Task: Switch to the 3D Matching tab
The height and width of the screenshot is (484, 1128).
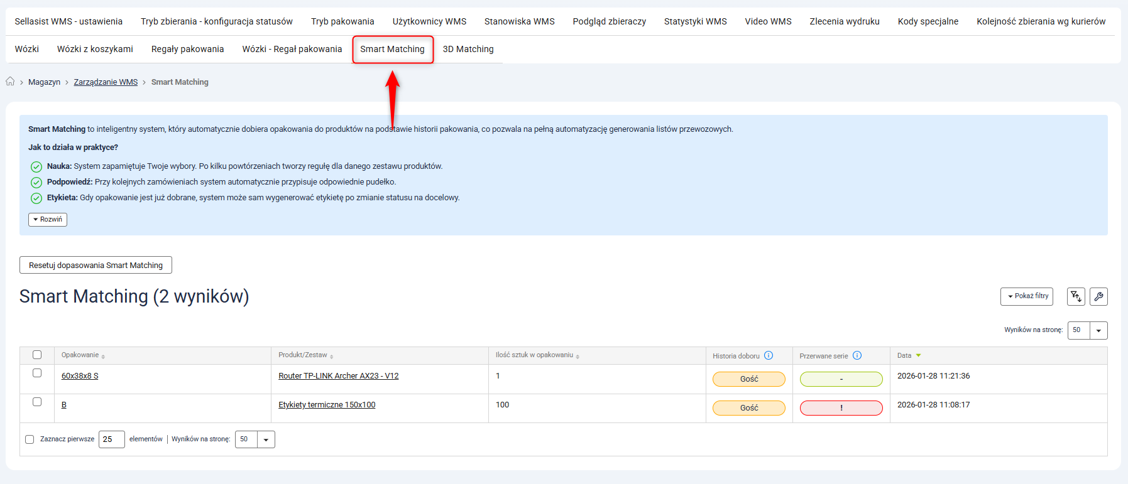Action: [468, 49]
